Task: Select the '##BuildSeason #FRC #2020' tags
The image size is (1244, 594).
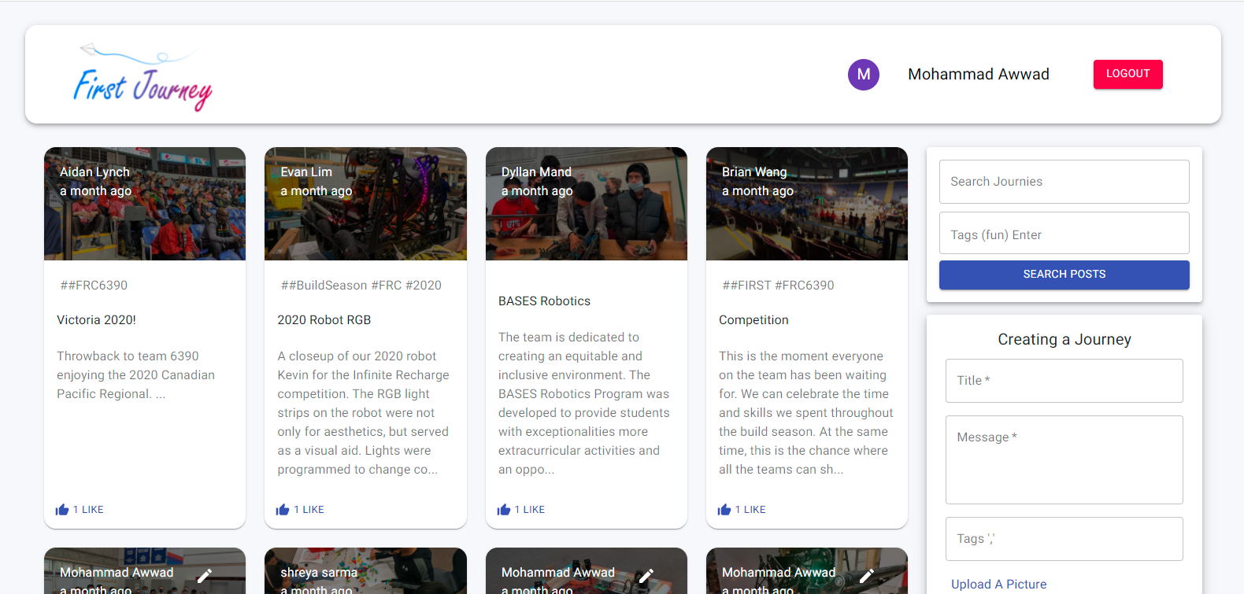Action: [361, 286]
